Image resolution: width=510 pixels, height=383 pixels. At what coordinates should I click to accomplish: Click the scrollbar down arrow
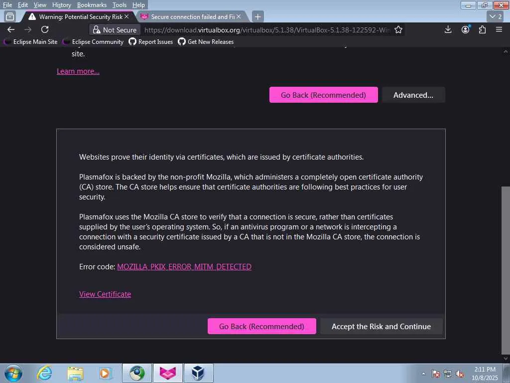point(506,358)
